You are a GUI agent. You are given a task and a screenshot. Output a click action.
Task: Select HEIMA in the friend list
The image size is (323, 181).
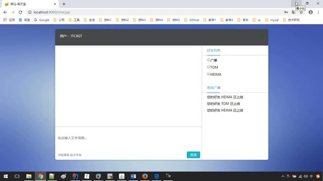(208, 74)
